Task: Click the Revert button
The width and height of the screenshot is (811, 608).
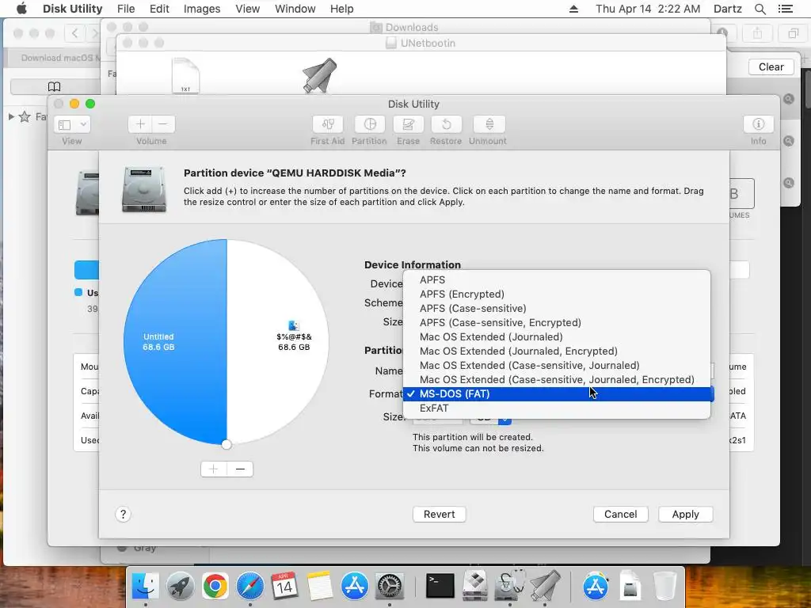Action: (x=439, y=515)
